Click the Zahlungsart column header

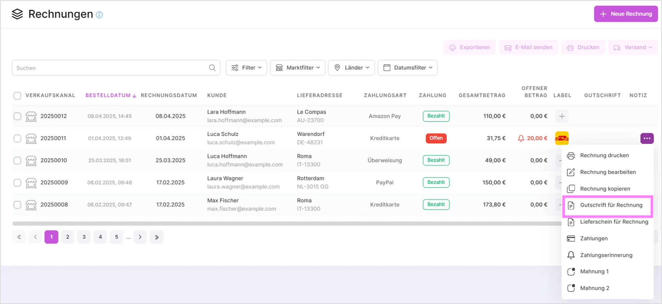tap(385, 95)
